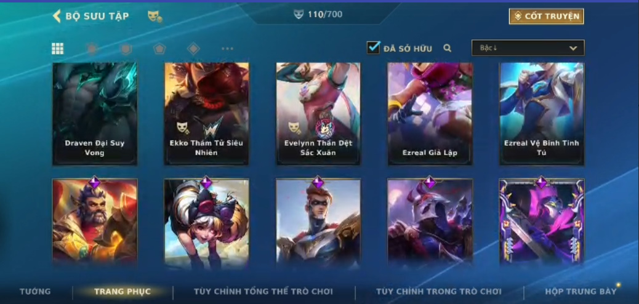
Task: Expand the Bậc sort dropdown
Action: pyautogui.click(x=528, y=47)
